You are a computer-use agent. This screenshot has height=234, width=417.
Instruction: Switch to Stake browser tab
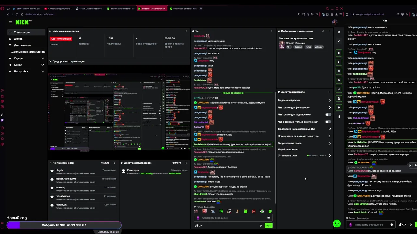click(x=89, y=9)
